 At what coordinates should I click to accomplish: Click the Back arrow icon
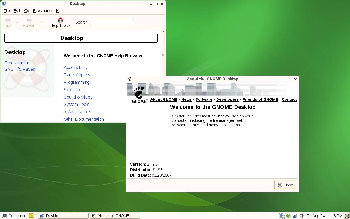7,20
